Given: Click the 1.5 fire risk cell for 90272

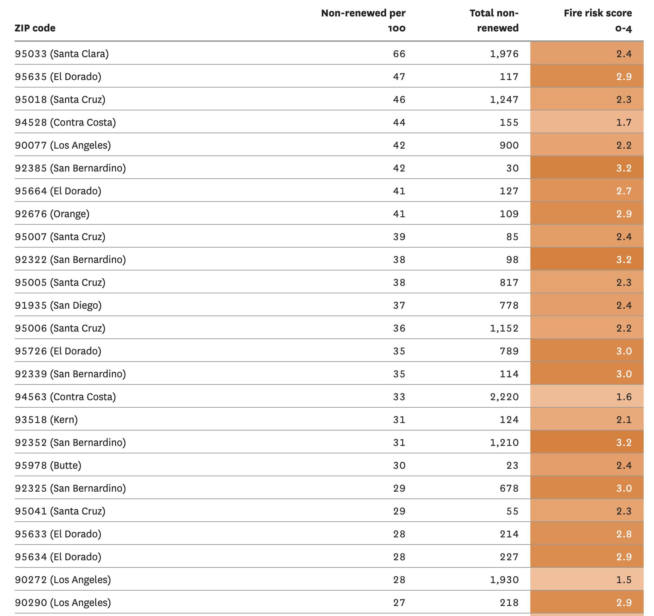Looking at the screenshot, I should pos(587,579).
